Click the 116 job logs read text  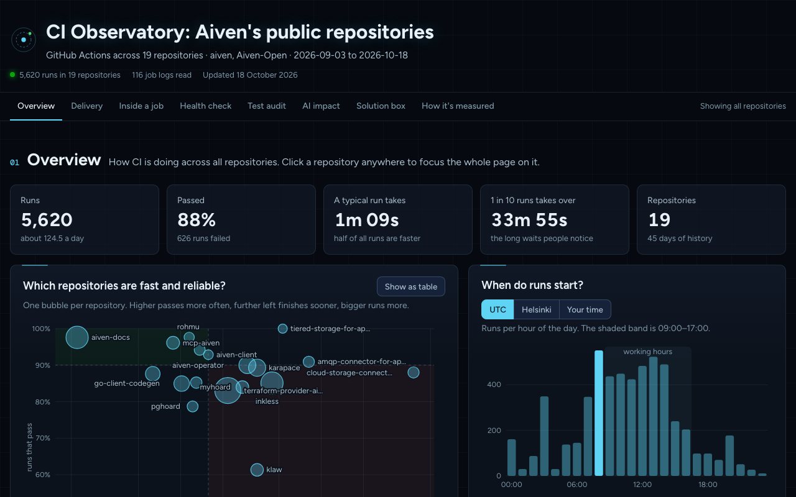(162, 75)
